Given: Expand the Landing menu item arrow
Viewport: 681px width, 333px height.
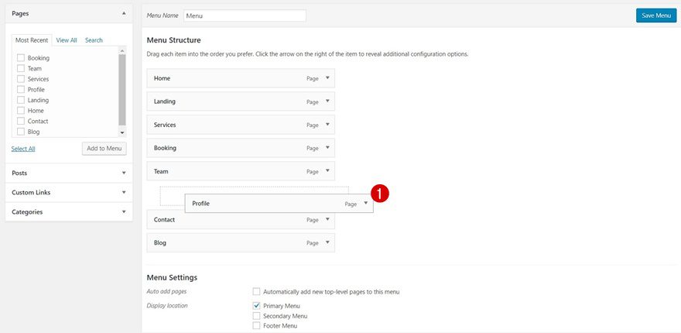Looking at the screenshot, I should click(327, 101).
